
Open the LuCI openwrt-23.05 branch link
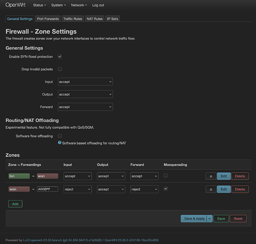coord(62,240)
